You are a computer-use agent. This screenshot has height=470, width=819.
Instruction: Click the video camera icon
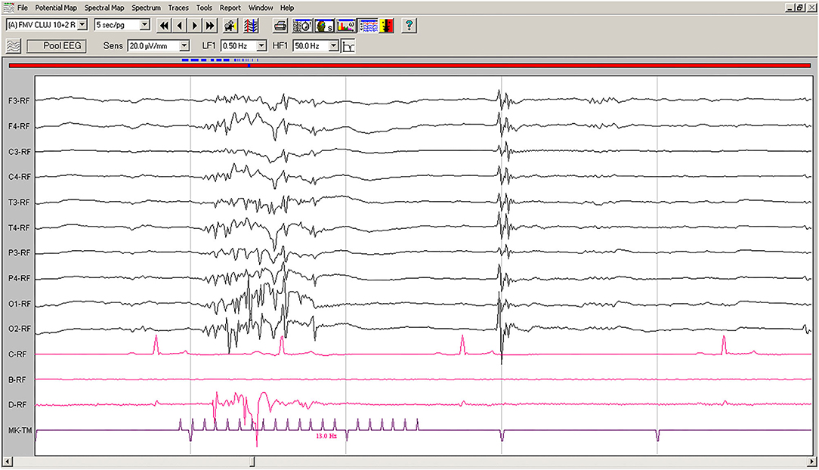(230, 25)
